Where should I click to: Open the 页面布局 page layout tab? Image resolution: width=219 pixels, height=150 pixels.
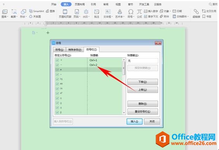pos(80,4)
